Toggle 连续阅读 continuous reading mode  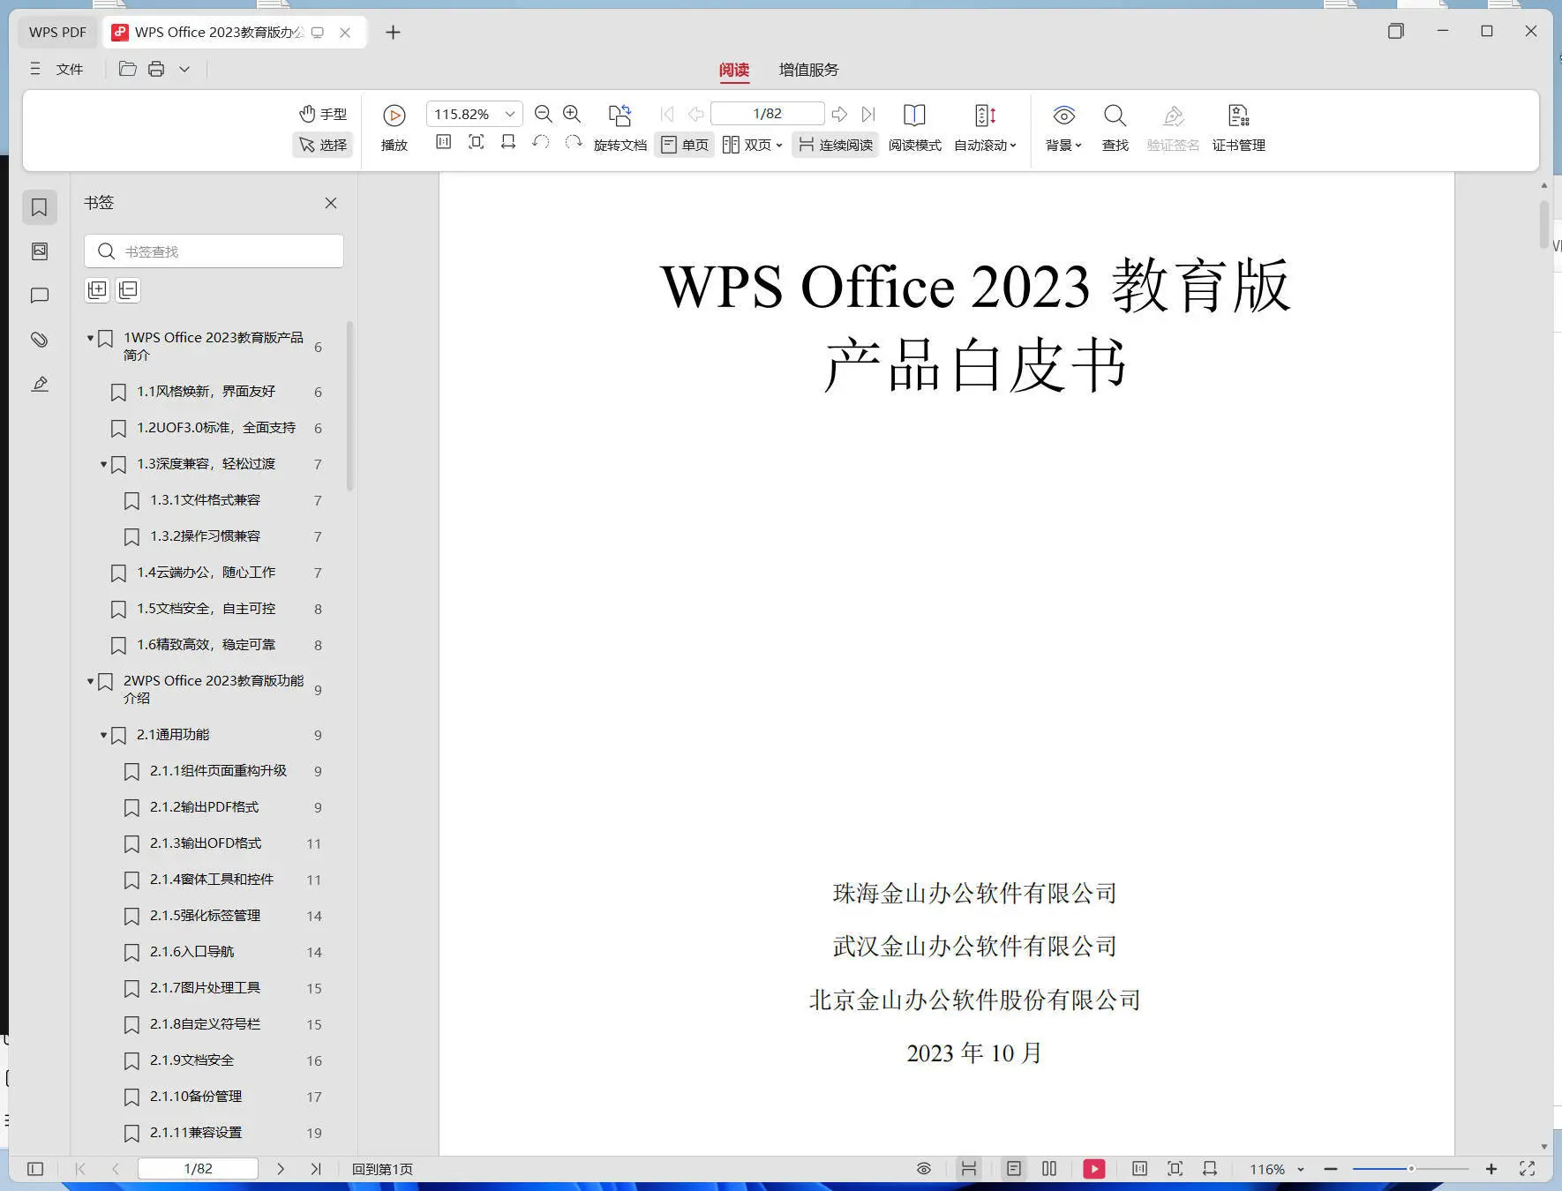pos(833,145)
